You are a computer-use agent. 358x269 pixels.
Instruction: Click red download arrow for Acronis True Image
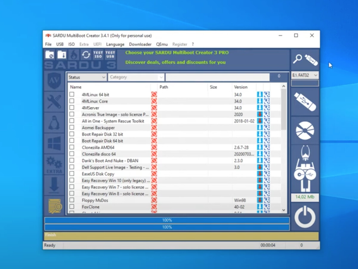[x=260, y=114]
